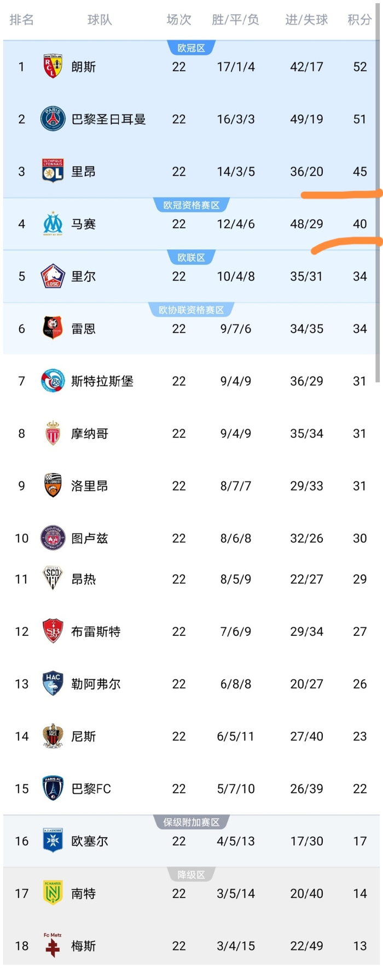Click the Olympique Lyonnais crest

[x=53, y=171]
